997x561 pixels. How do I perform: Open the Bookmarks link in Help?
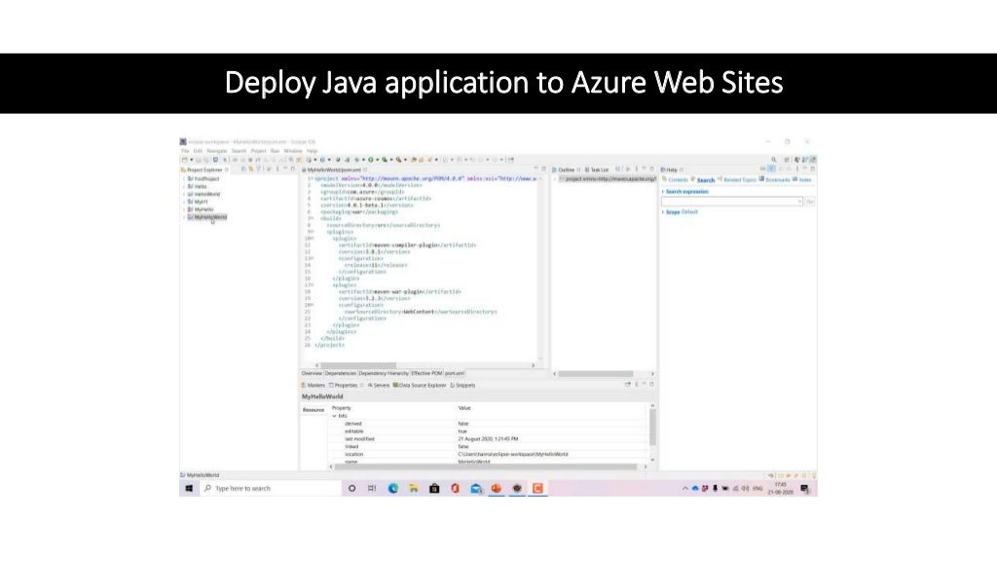click(x=777, y=180)
